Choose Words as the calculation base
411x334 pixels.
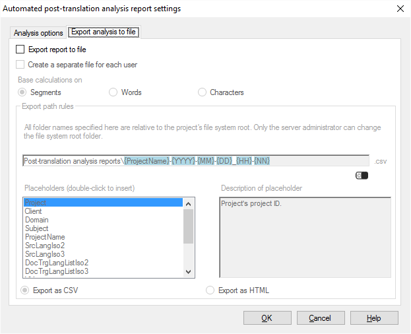click(x=113, y=92)
